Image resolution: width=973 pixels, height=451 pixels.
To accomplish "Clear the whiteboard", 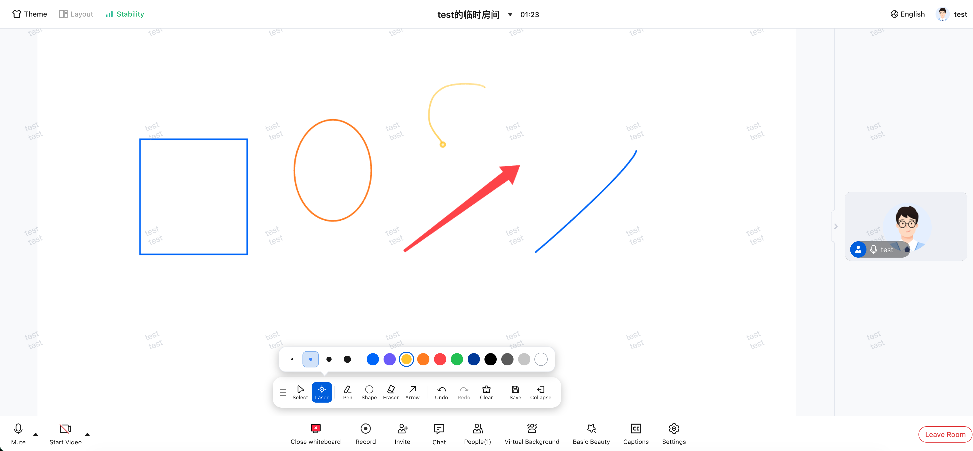I will pyautogui.click(x=486, y=392).
